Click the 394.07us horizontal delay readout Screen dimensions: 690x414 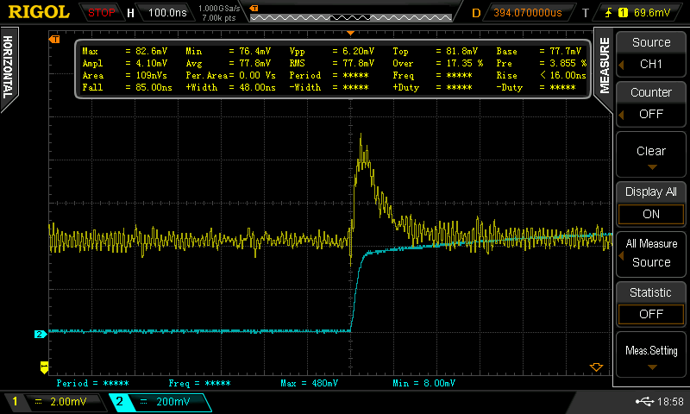point(528,13)
